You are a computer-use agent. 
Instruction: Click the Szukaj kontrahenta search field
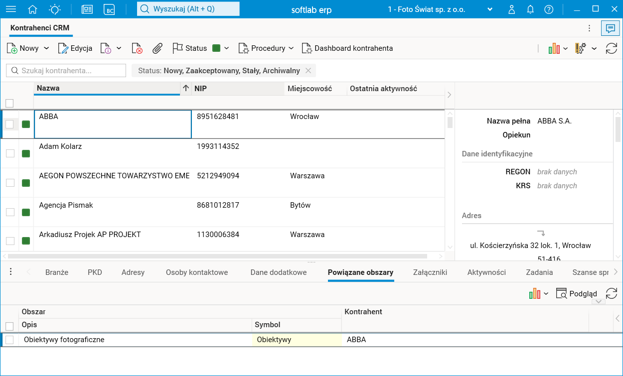pos(66,71)
